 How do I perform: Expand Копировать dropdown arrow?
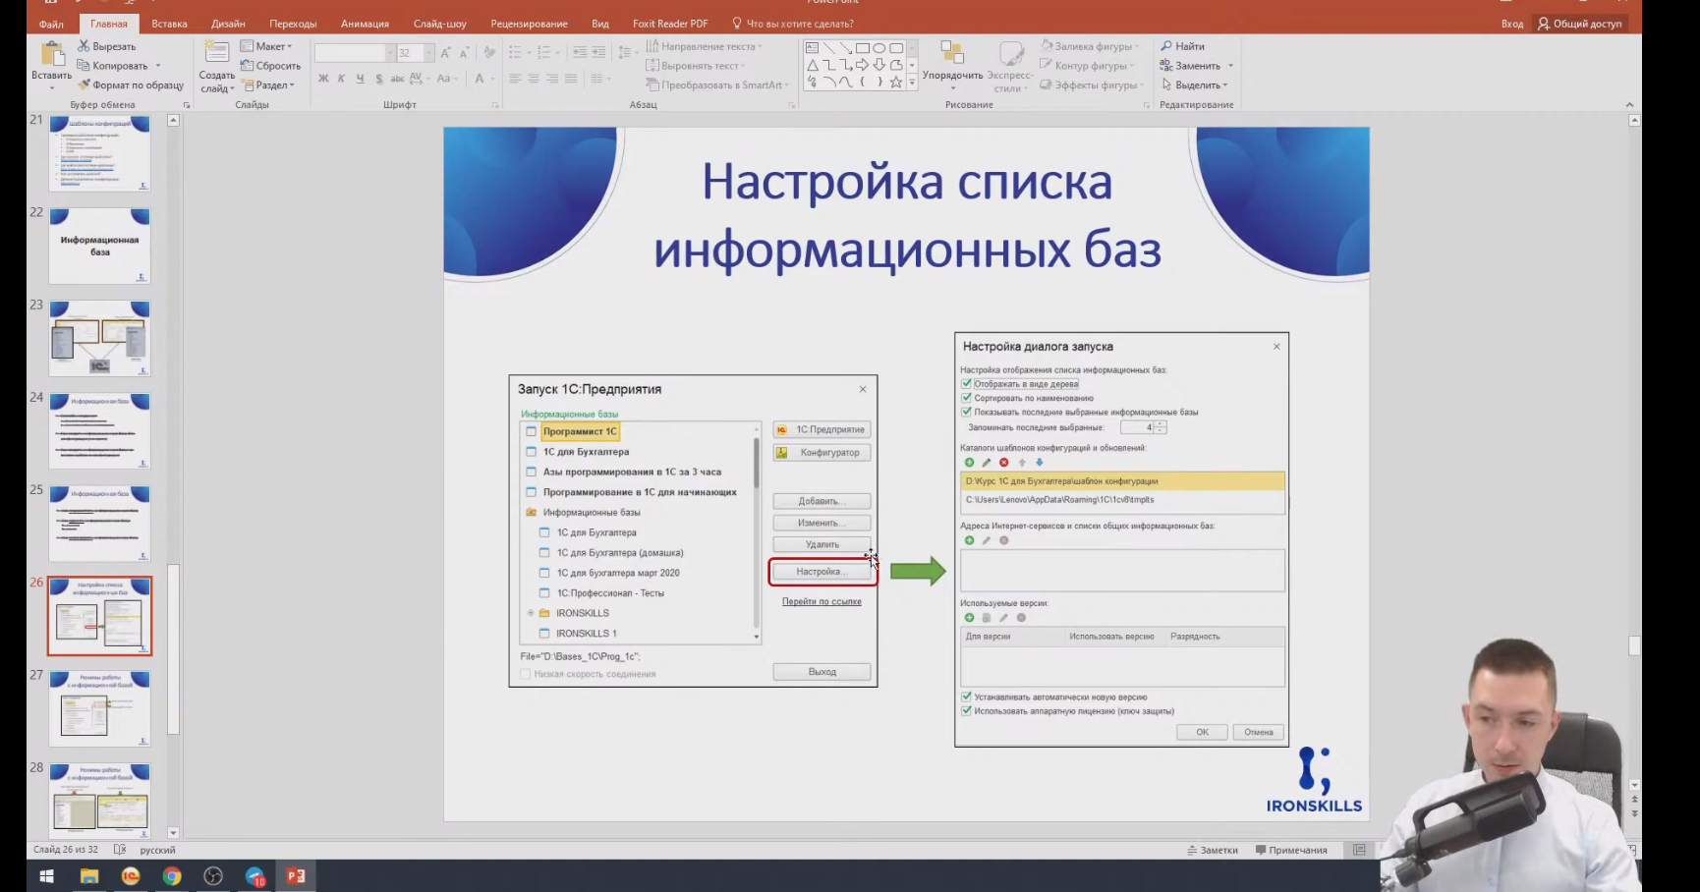[157, 66]
